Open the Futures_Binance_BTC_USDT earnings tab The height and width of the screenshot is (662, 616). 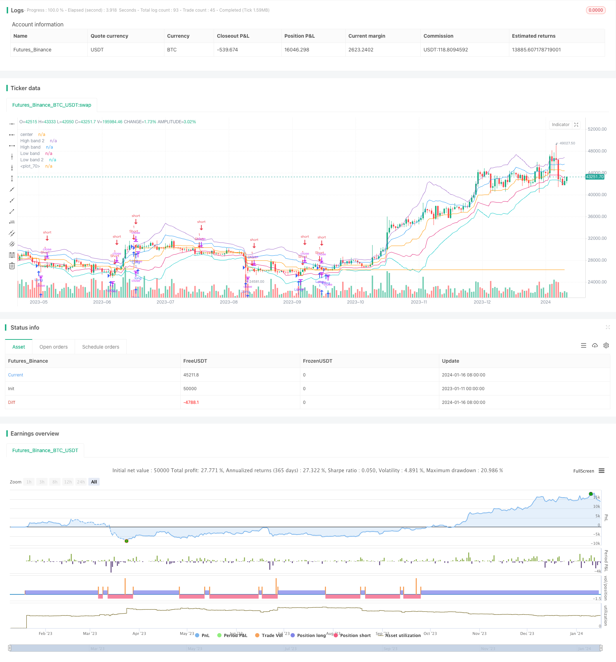point(45,450)
